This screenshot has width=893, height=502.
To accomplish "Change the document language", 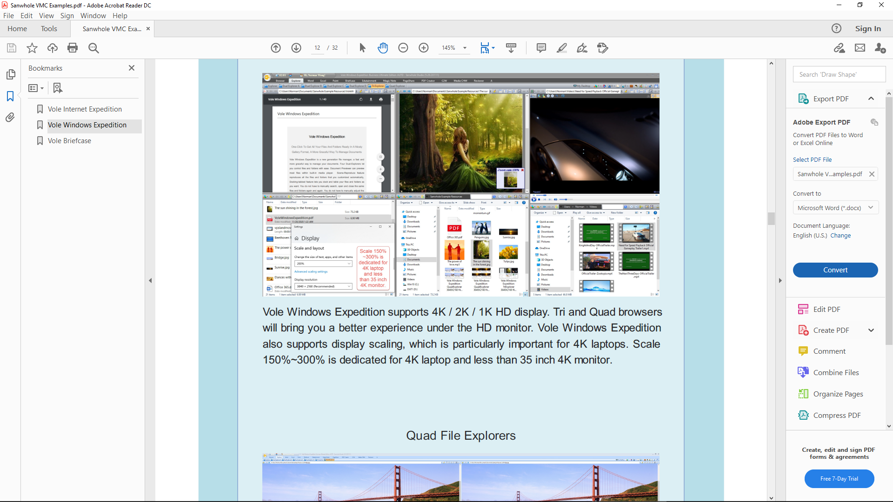I will (840, 236).
